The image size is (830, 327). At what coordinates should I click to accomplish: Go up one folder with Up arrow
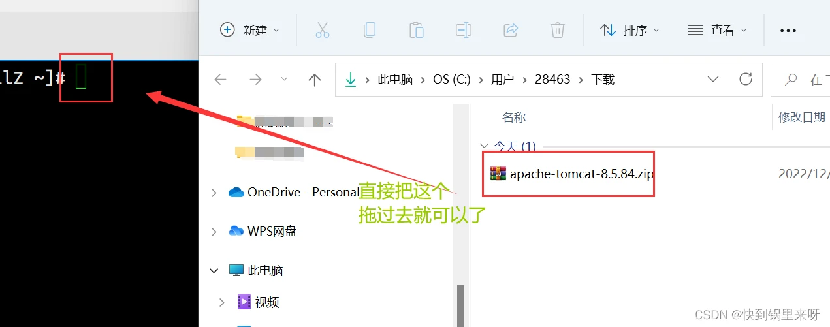click(315, 80)
